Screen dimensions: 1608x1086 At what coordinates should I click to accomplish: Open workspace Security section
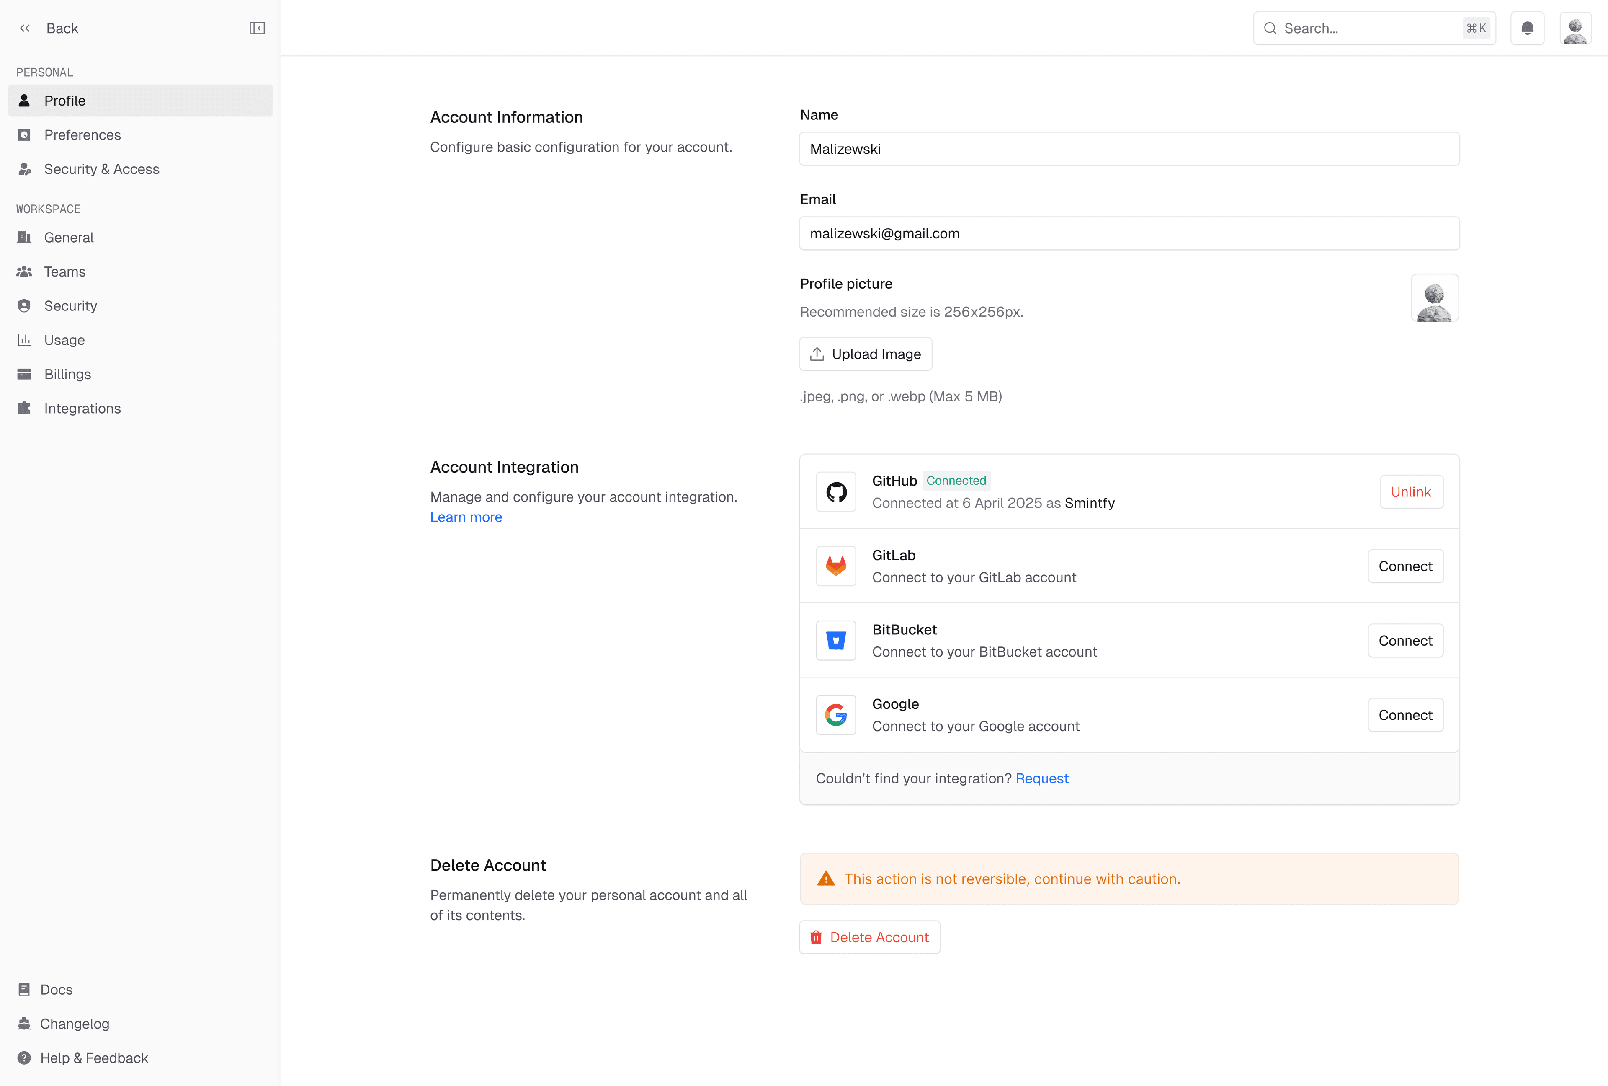[x=140, y=306]
